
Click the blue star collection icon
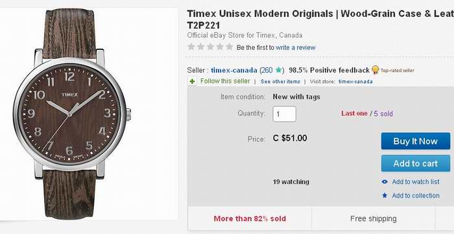click(385, 196)
